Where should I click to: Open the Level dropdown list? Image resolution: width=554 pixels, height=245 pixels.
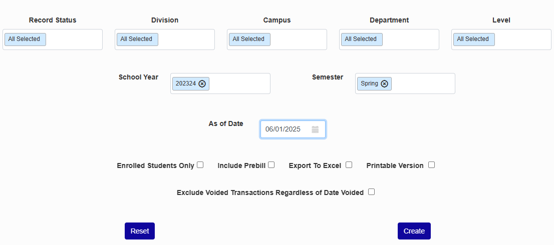522,39
